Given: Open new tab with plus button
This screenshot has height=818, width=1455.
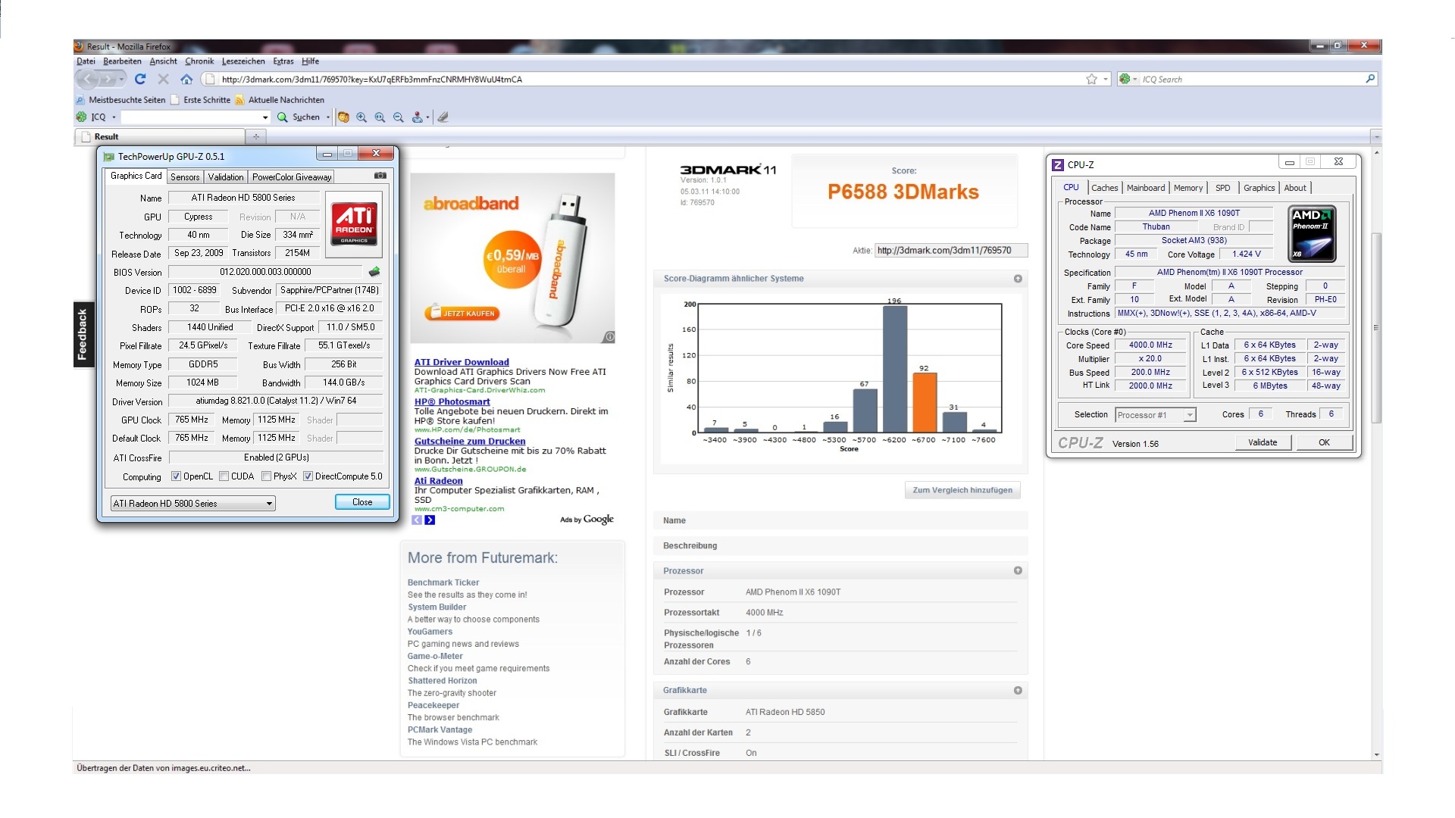Looking at the screenshot, I should 256,136.
